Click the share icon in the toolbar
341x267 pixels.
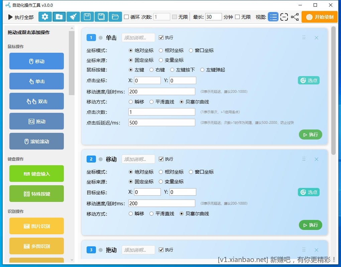point(295,17)
